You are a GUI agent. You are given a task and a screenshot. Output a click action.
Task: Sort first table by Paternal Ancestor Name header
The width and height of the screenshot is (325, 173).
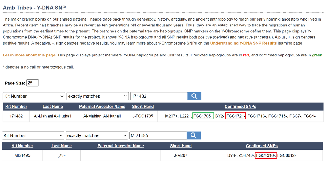[x=102, y=107]
